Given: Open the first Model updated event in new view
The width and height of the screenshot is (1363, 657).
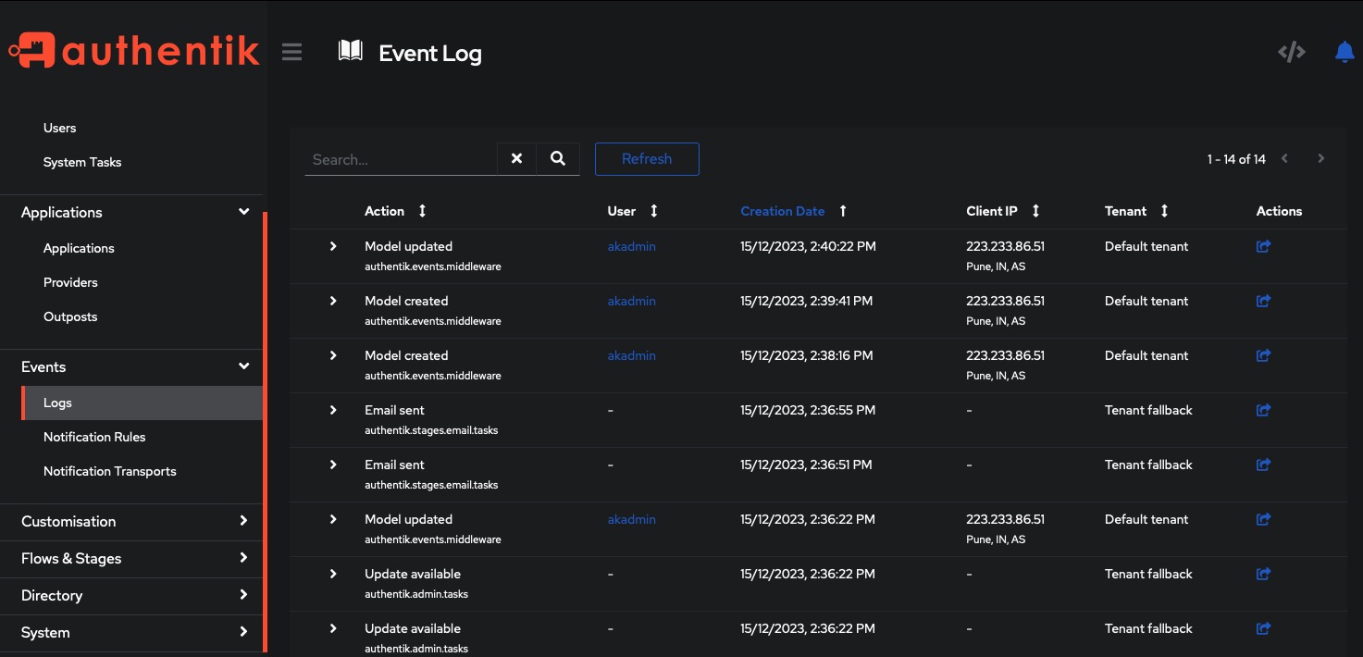Looking at the screenshot, I should [x=1262, y=246].
